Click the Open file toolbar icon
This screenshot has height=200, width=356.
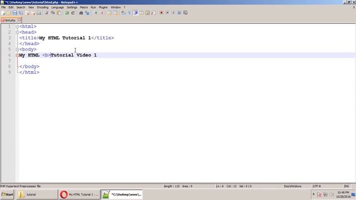[x=9, y=13]
